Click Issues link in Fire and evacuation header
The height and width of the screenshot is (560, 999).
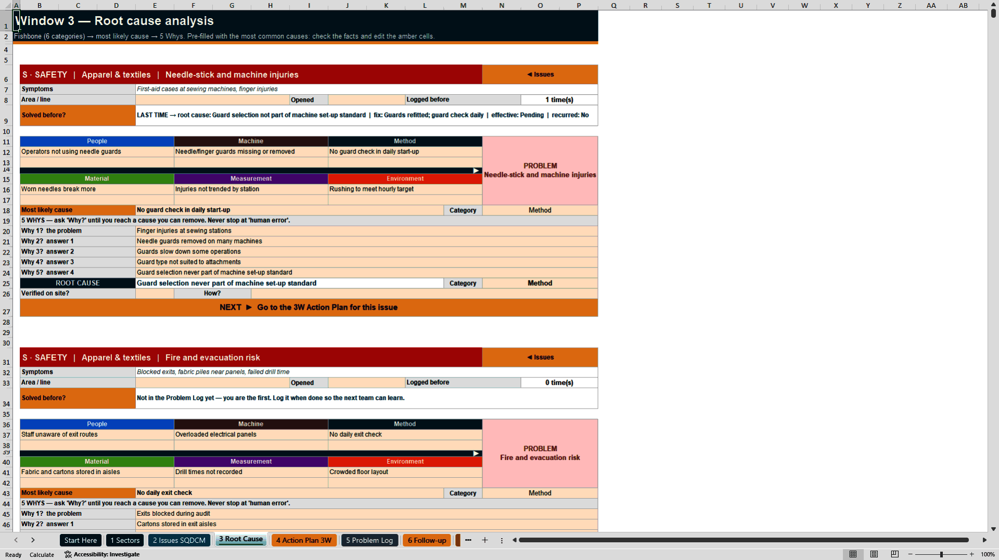540,358
